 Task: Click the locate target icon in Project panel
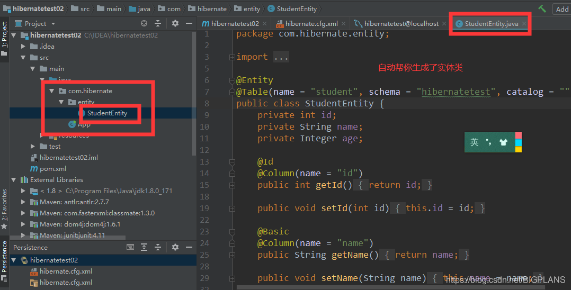tap(144, 23)
